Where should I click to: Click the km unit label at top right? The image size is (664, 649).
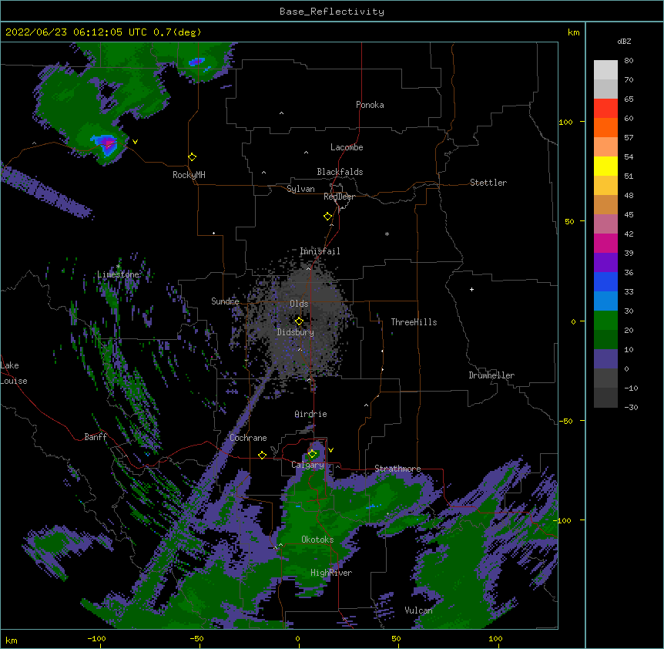tap(573, 32)
